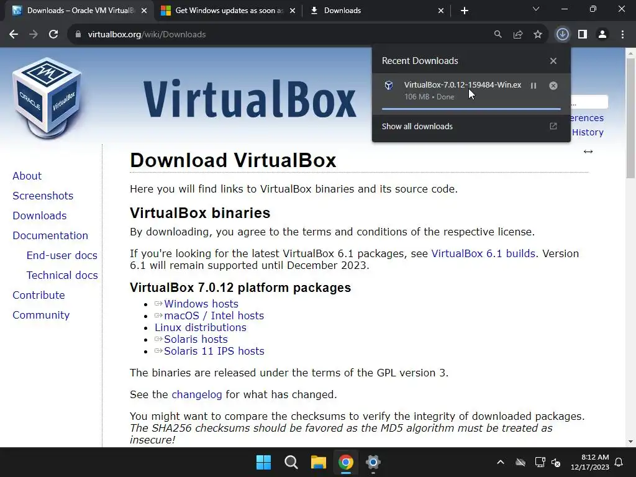Image resolution: width=636 pixels, height=477 pixels.
Task: Download the Solaris 11 IPS hosts package
Action: (x=214, y=351)
